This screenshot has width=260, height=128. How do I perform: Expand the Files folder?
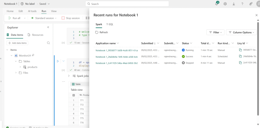16,73
